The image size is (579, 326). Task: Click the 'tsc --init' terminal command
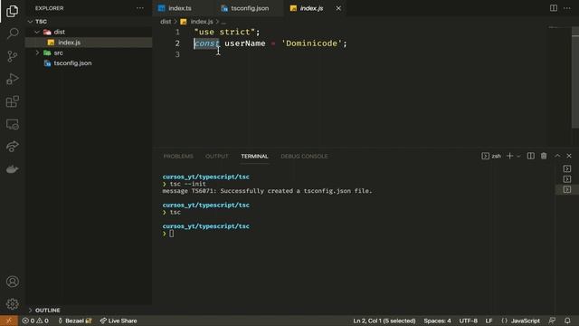(x=187, y=184)
